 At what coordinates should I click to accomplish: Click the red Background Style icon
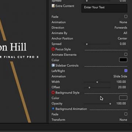coord(53,92)
